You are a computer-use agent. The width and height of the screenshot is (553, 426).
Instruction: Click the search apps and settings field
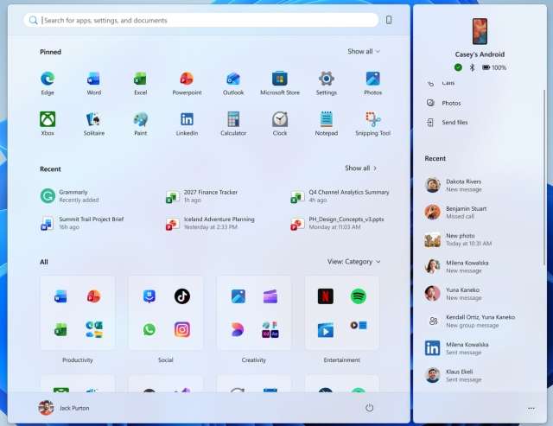pyautogui.click(x=201, y=20)
